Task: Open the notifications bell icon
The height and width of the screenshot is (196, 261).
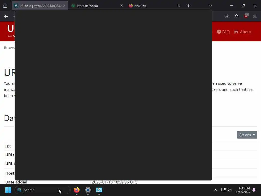Action: (x=254, y=190)
